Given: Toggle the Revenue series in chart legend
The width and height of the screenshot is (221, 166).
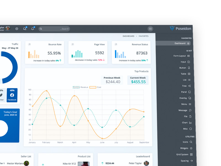Looking at the screenshot, I should click(80, 87).
